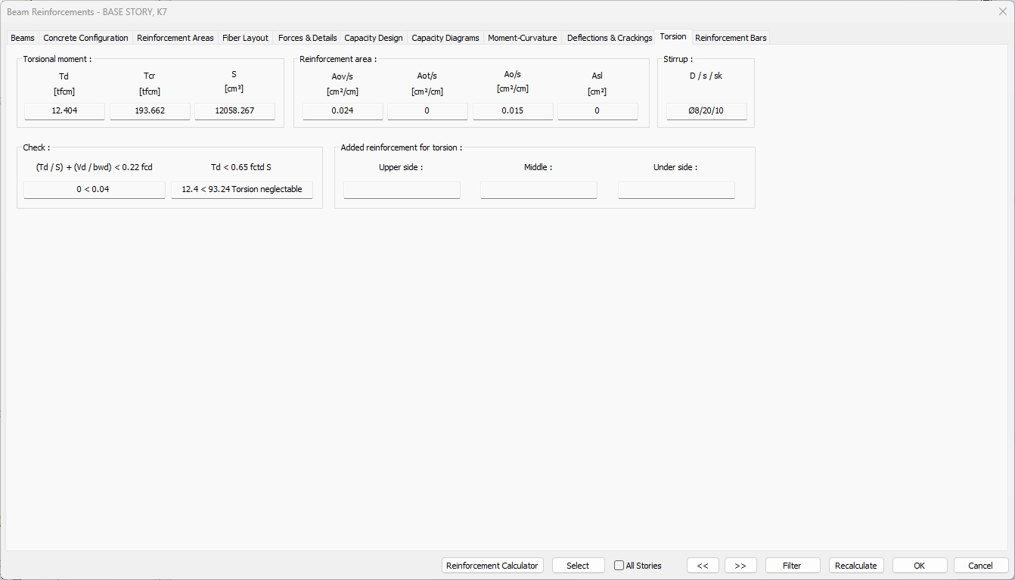The image size is (1015, 580).
Task: View the Reinforcement Bars tab
Action: pyautogui.click(x=730, y=38)
